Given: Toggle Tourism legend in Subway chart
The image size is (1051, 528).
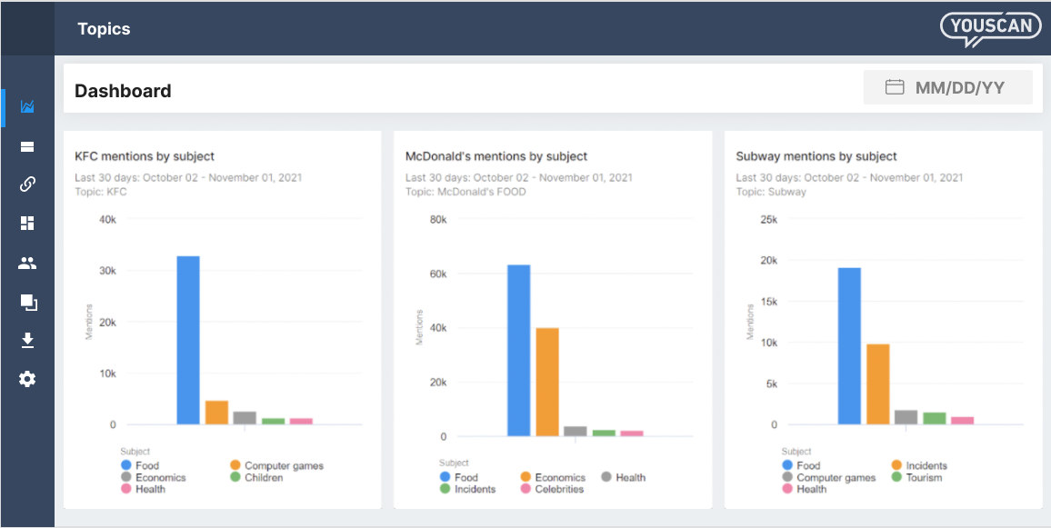Looking at the screenshot, I should pyautogui.click(x=916, y=478).
